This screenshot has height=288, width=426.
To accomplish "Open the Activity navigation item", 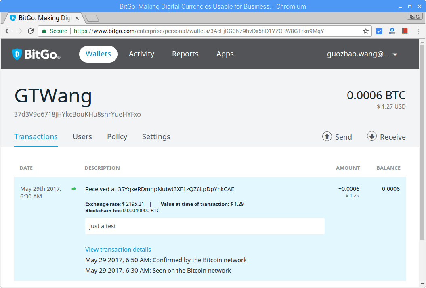I will [141, 54].
